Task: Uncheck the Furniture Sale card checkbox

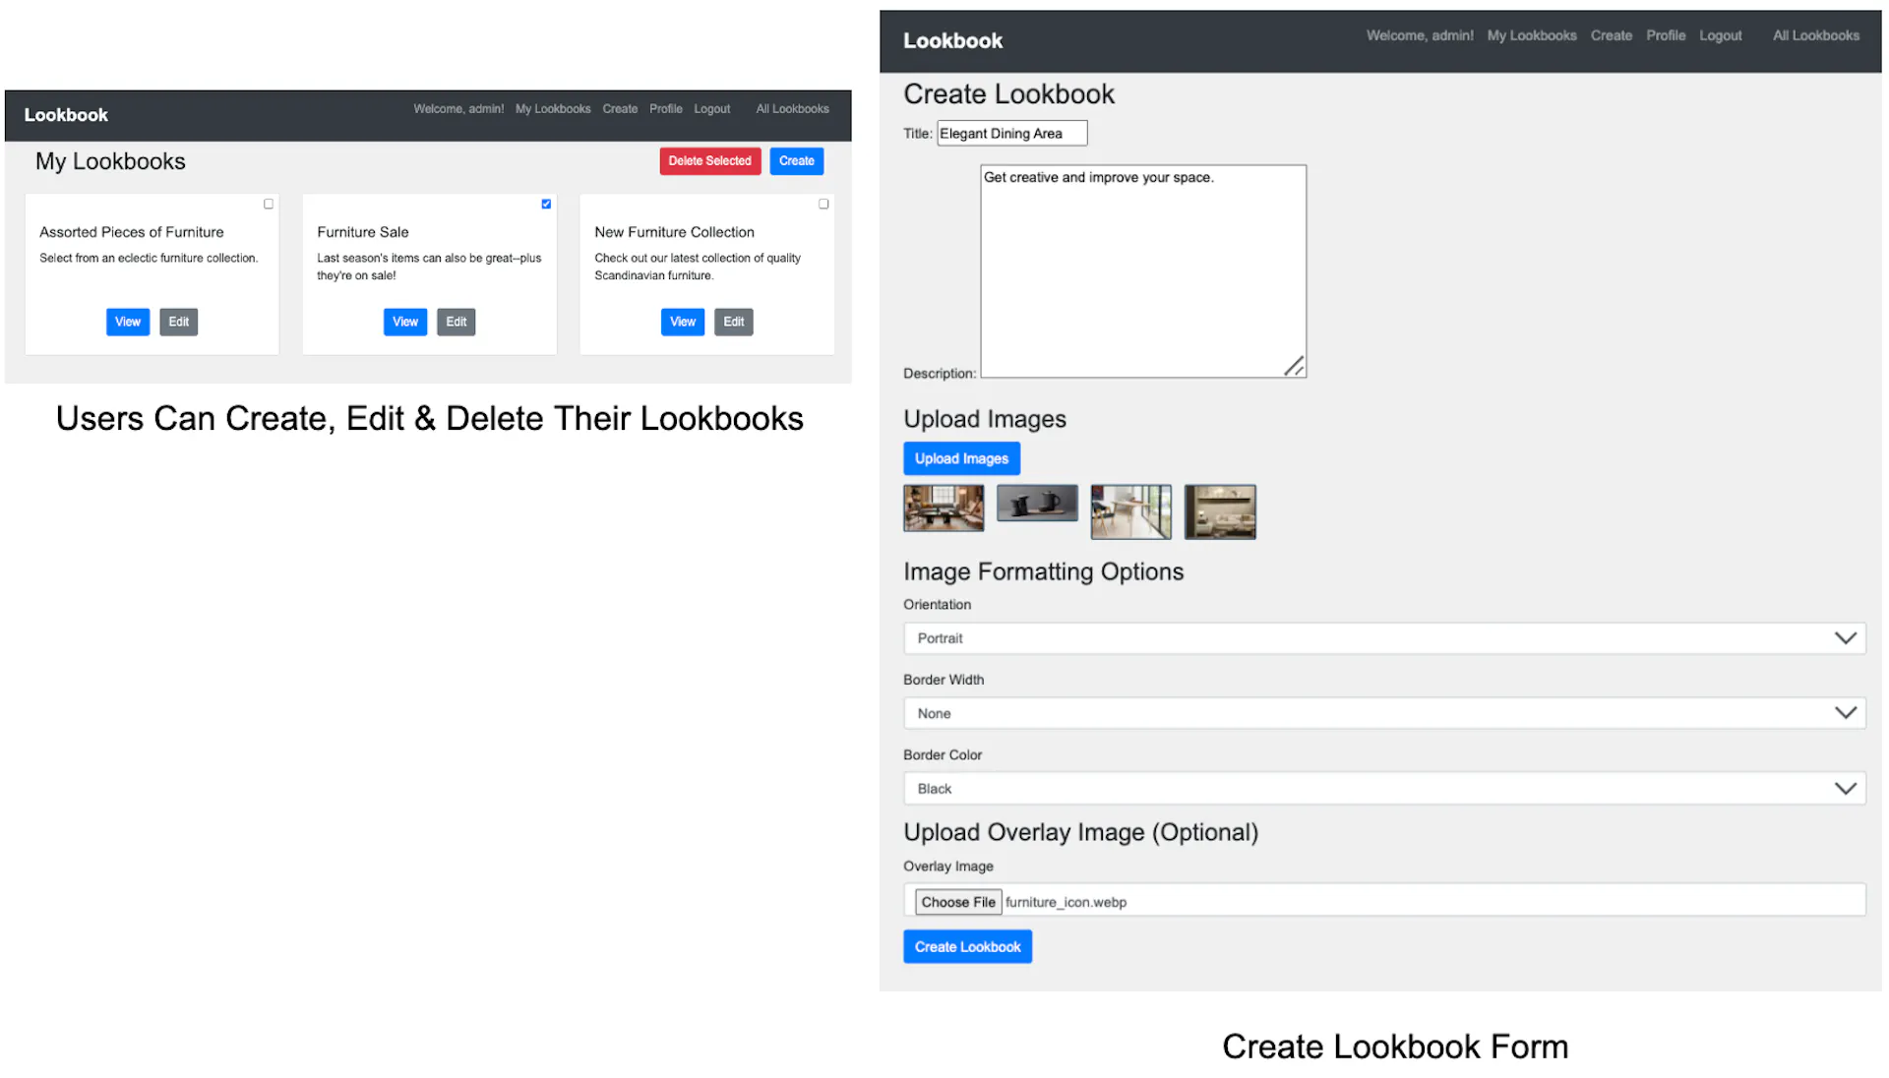Action: point(546,204)
